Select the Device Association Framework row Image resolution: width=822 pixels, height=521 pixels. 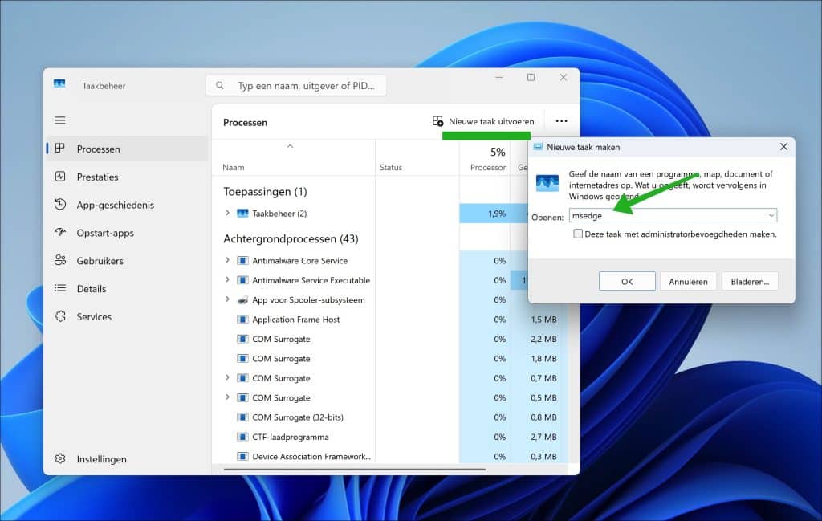pos(311,457)
